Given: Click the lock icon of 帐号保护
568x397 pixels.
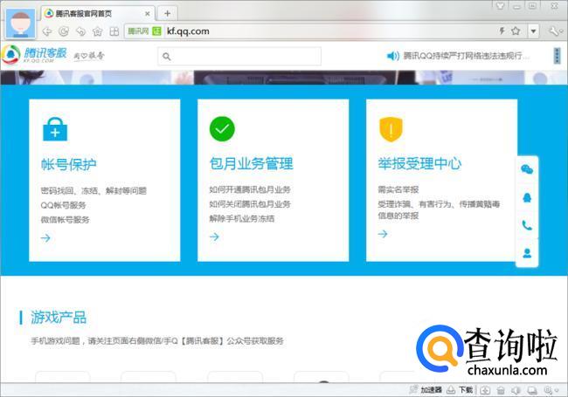Looking at the screenshot, I should (x=55, y=129).
